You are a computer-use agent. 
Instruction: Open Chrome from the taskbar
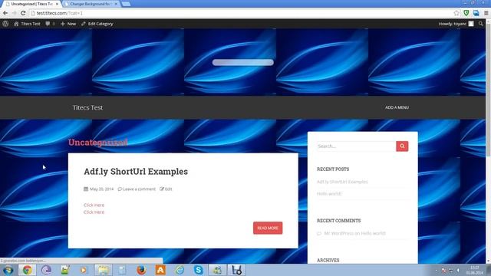coord(27,270)
